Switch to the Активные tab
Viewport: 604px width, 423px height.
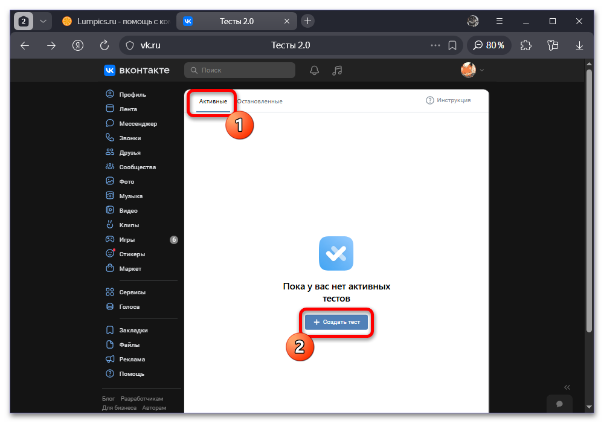[213, 102]
